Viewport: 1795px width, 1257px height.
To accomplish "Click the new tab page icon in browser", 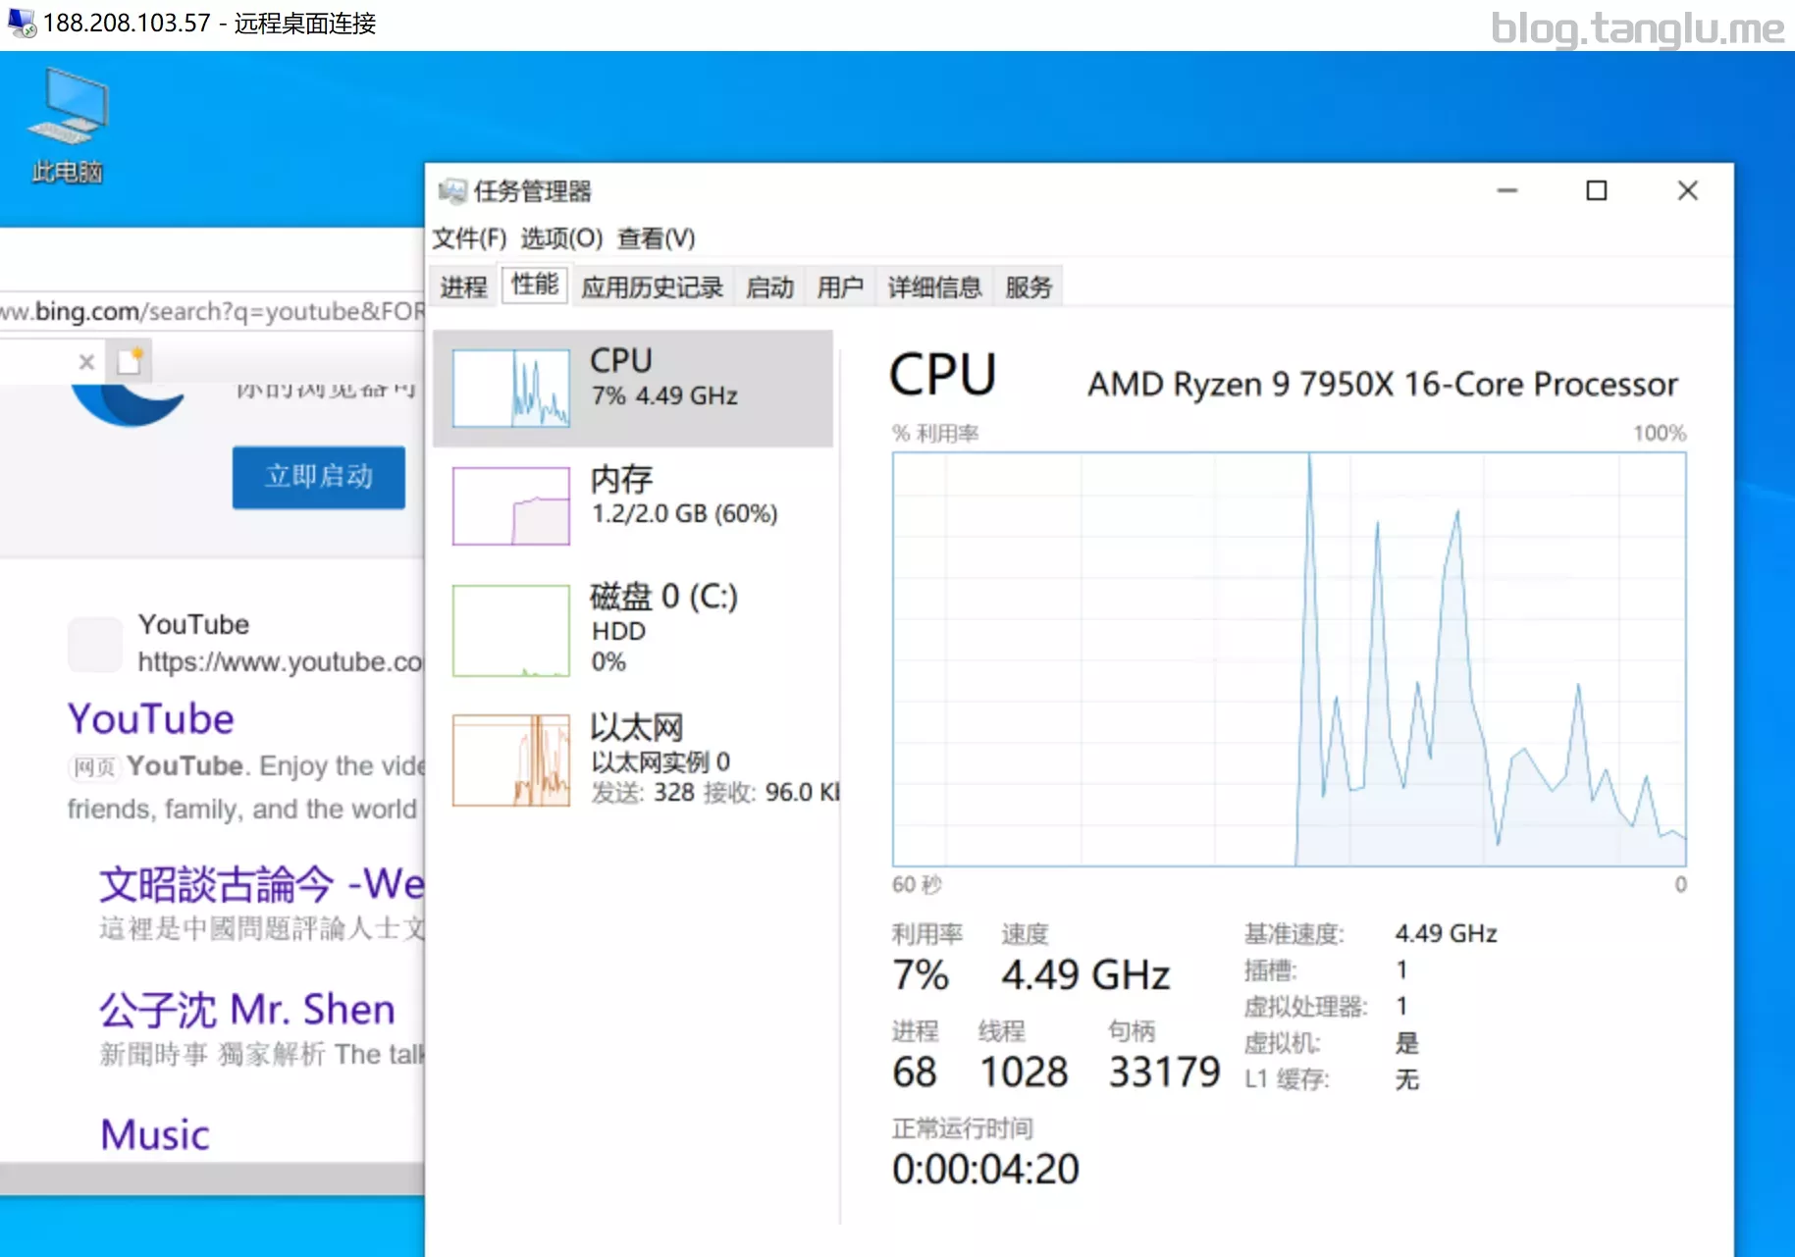I will click(x=130, y=361).
